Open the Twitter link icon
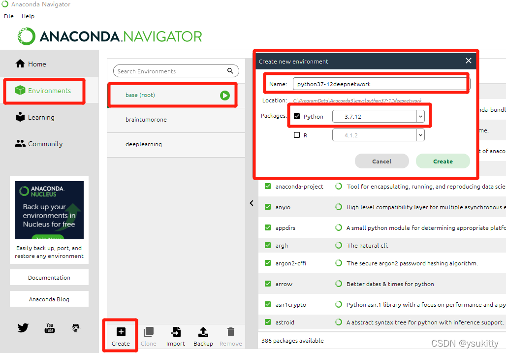This screenshot has width=506, height=353. click(23, 328)
